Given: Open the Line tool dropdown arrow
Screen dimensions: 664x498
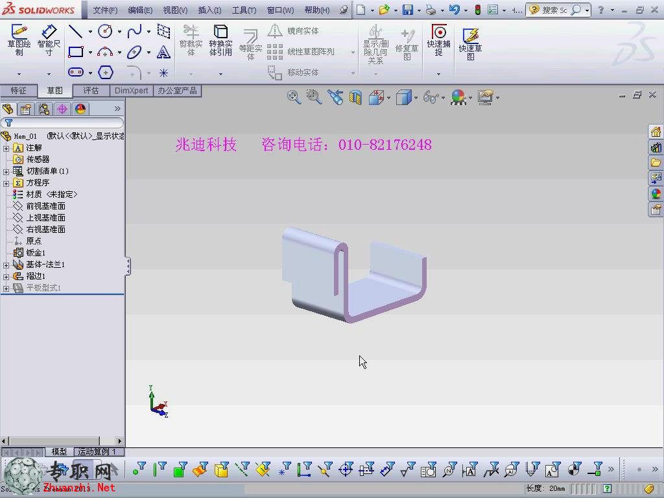Looking at the screenshot, I should [90, 31].
